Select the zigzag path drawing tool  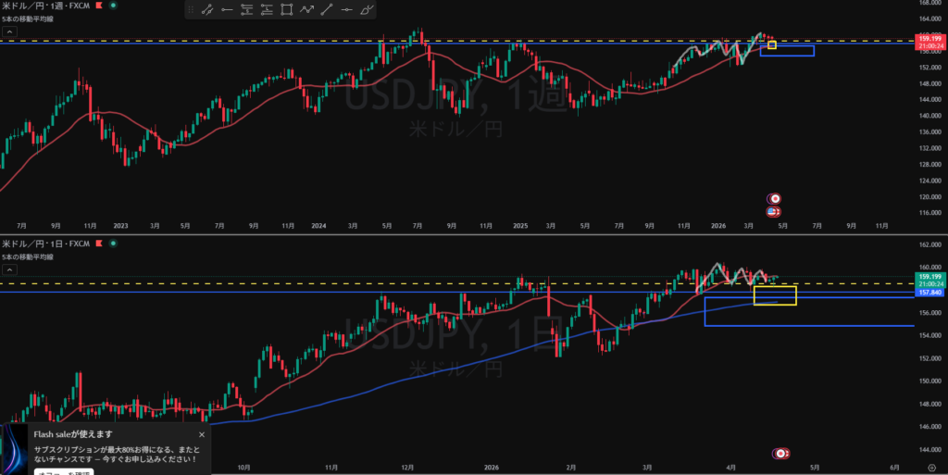tap(307, 10)
